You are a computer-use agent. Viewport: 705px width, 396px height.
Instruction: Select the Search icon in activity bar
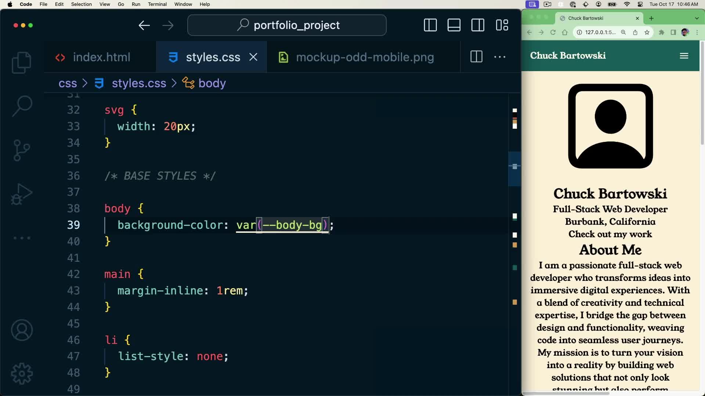(21, 106)
